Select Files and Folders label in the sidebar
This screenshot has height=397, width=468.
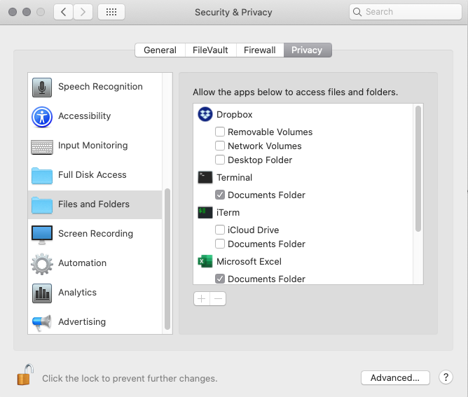[x=94, y=204]
